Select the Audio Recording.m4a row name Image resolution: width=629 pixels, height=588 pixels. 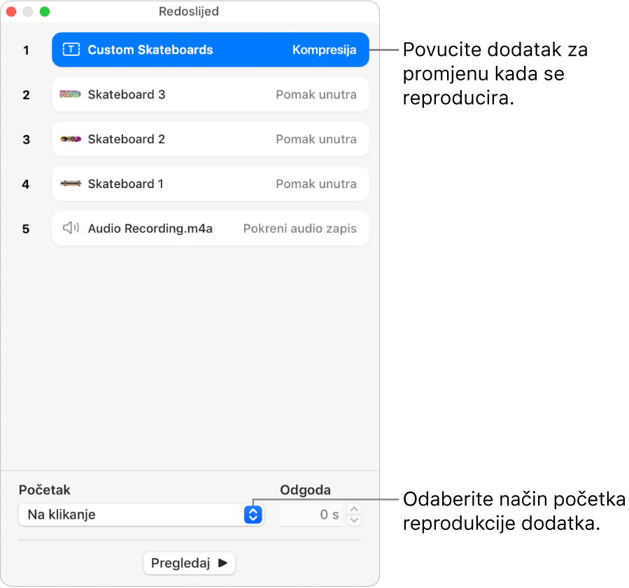150,229
